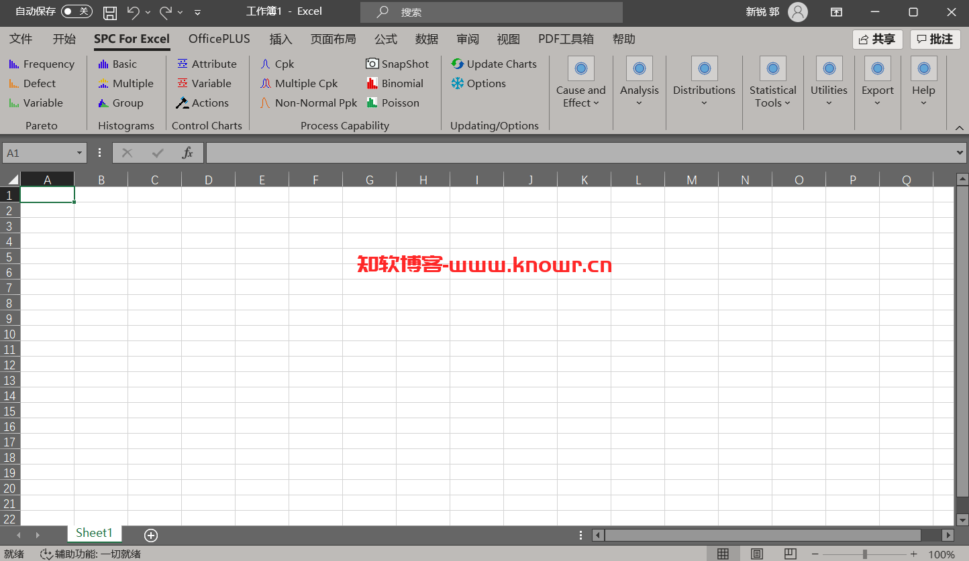The height and width of the screenshot is (561, 969).
Task: Select the Sheet1 tab
Action: point(94,534)
